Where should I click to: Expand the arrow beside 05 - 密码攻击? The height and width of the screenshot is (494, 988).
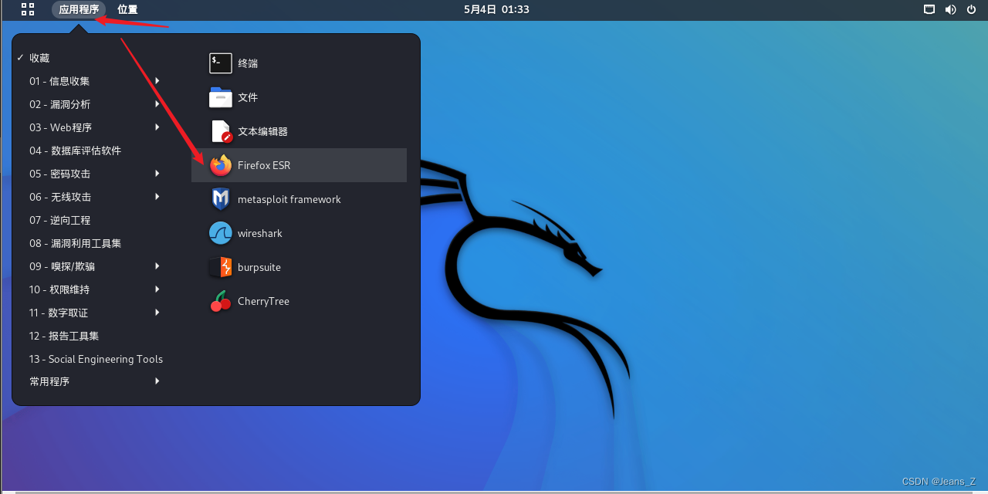(157, 174)
